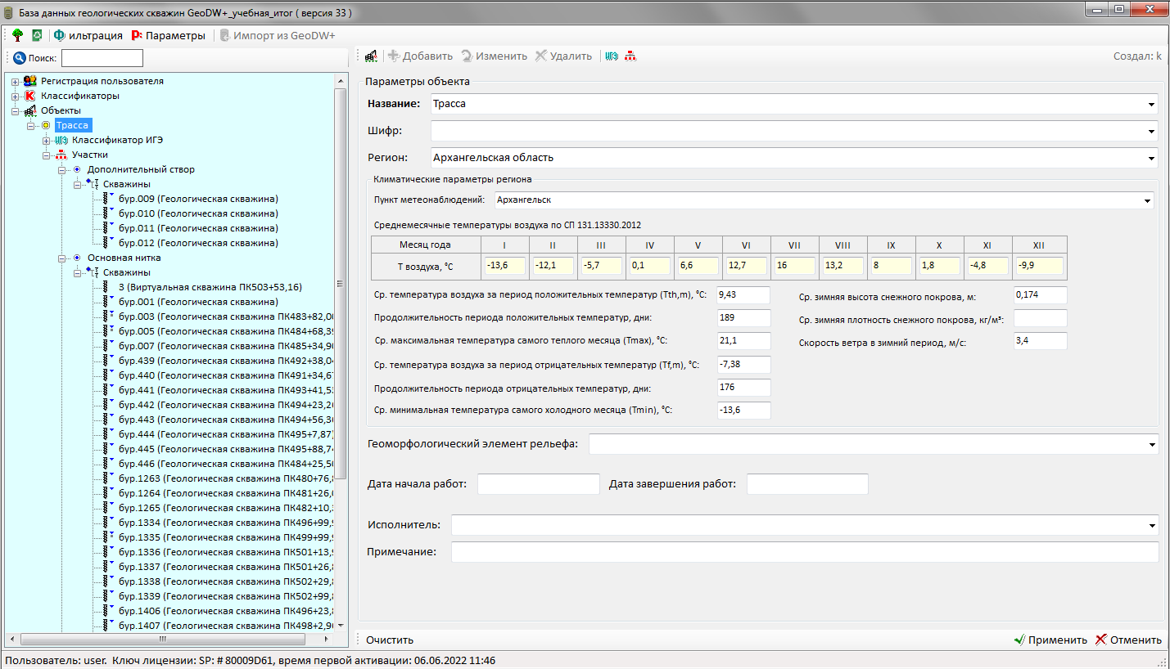This screenshot has width=1170, height=669.
Task: Click the Регистрация пользователя users icon
Action: [x=30, y=81]
